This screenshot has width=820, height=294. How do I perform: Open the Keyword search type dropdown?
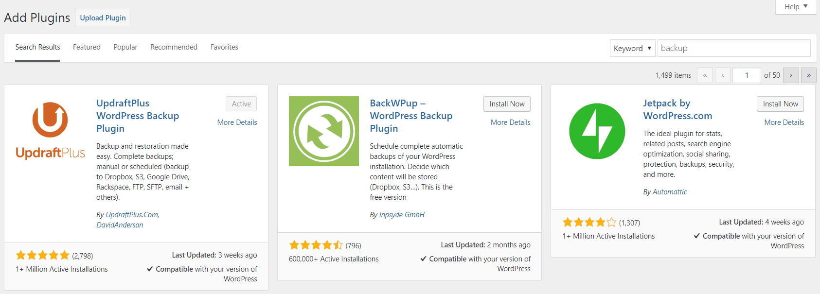[x=632, y=48]
